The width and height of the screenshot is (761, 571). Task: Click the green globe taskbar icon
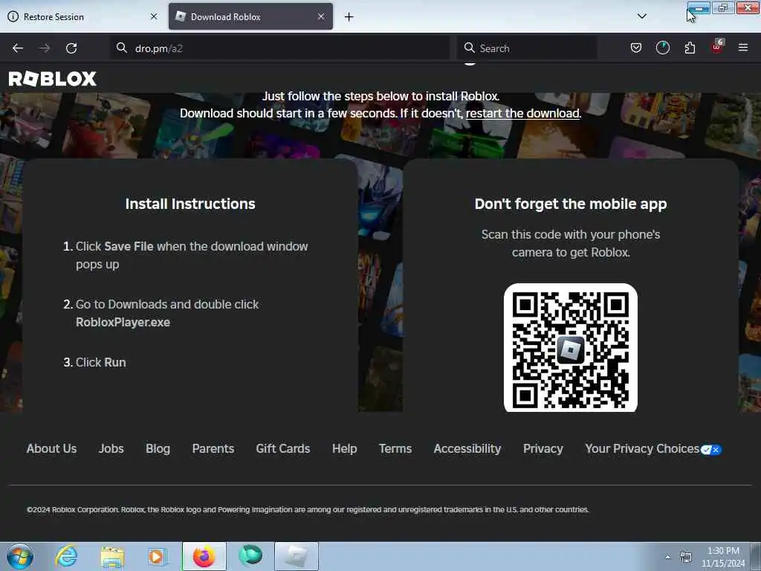point(250,556)
